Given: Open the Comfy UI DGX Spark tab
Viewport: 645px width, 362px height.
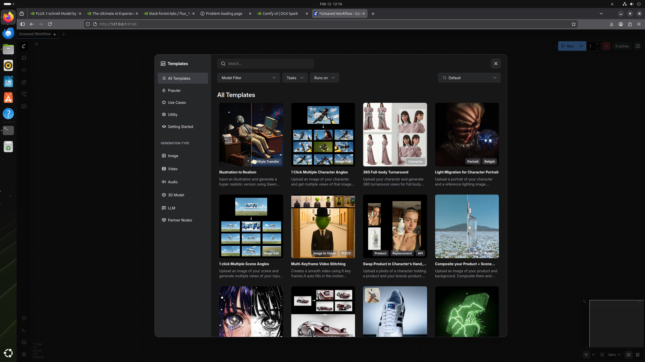Looking at the screenshot, I should (x=280, y=14).
